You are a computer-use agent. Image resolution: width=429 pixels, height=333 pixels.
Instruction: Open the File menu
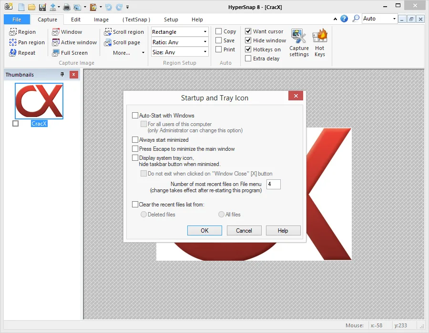[x=17, y=20]
